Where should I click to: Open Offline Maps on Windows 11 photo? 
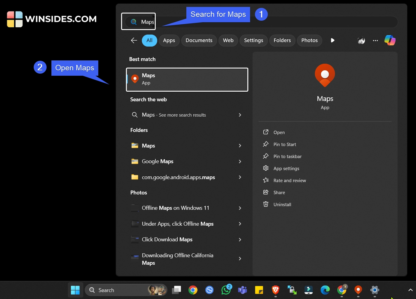click(186, 208)
